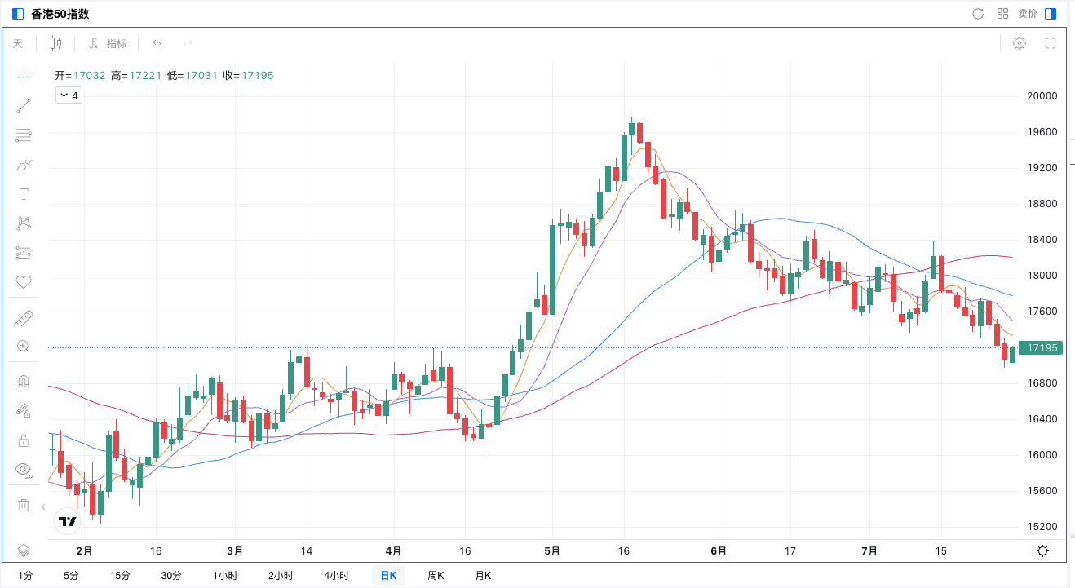Collapse the left drawing toolbar arrow
This screenshot has height=588, width=1075.
[x=43, y=506]
